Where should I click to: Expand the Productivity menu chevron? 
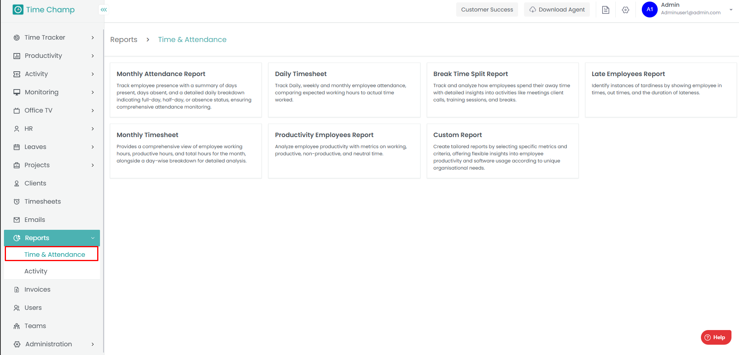tap(93, 56)
